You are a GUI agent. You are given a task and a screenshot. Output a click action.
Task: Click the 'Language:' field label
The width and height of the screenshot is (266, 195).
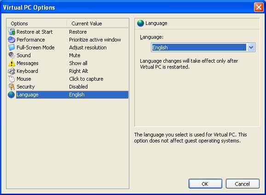coord(151,37)
